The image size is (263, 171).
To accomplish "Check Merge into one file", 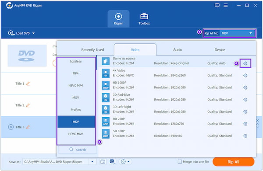I will [180, 162].
